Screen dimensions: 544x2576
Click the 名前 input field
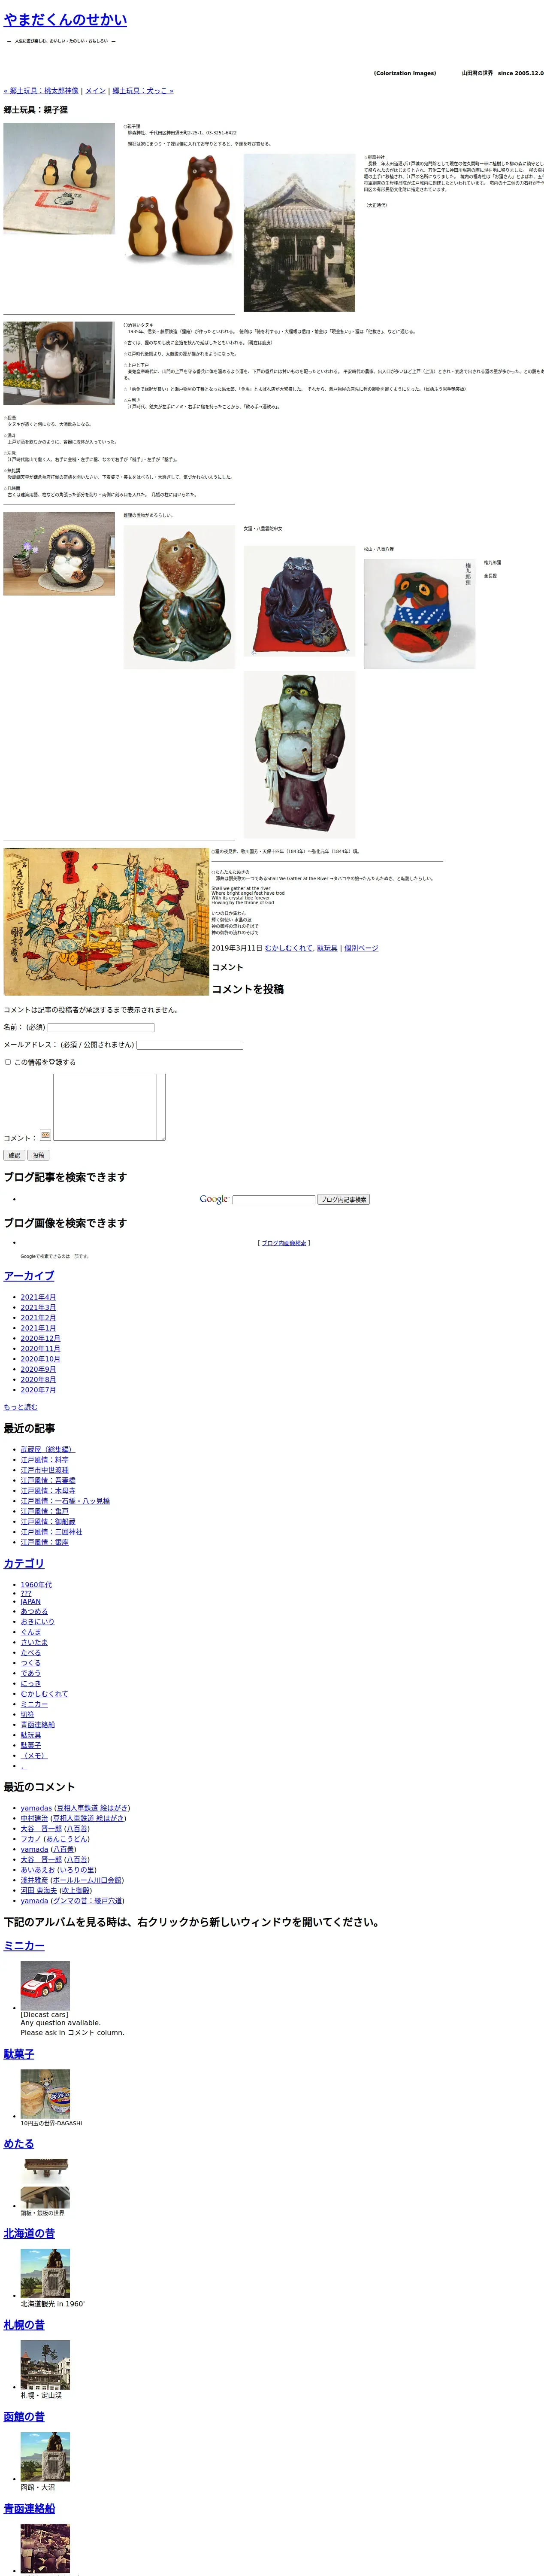pyautogui.click(x=101, y=1027)
